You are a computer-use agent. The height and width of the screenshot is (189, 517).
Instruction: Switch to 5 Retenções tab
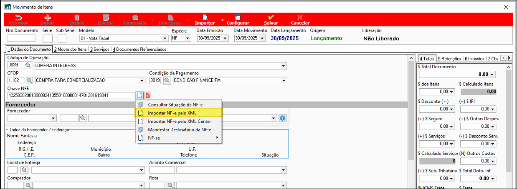(449, 59)
